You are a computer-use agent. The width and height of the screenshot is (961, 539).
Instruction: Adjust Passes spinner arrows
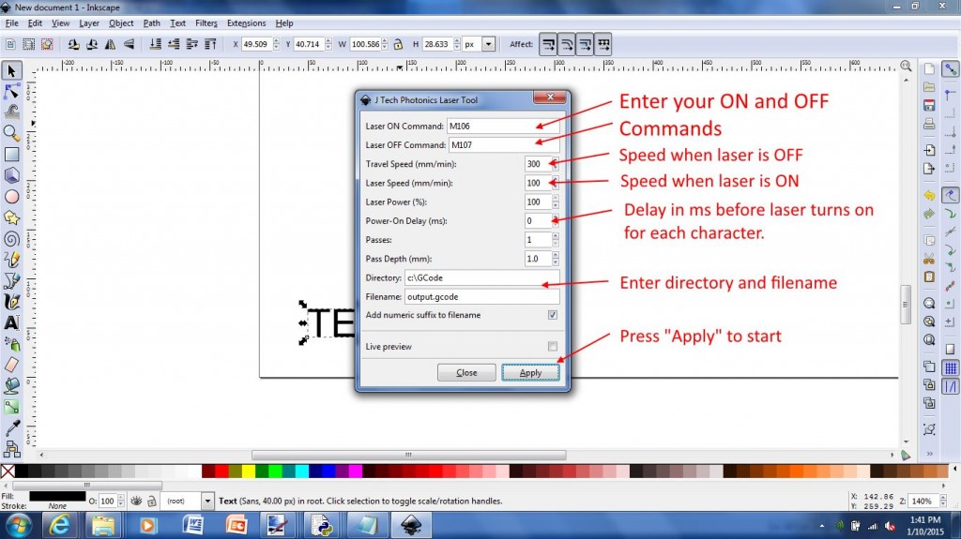click(556, 239)
